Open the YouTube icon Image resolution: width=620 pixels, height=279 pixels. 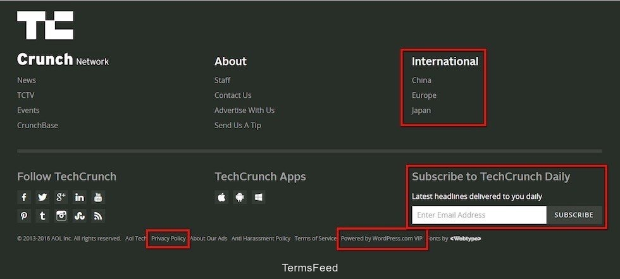(98, 198)
